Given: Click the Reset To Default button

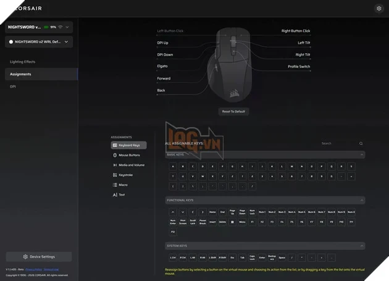Looking at the screenshot, I should point(233,111).
